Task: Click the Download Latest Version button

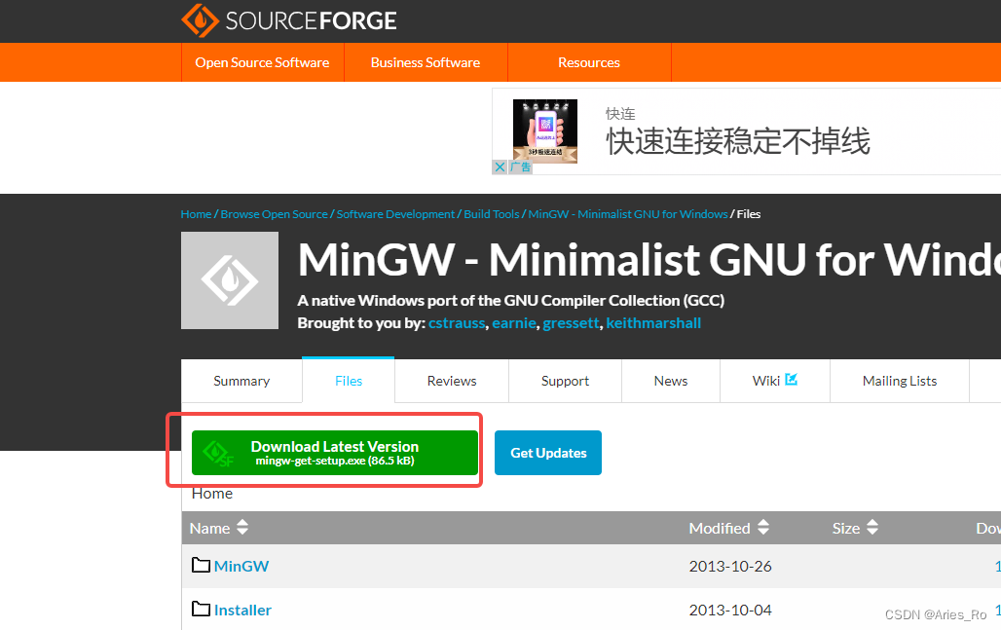Action: pos(335,453)
